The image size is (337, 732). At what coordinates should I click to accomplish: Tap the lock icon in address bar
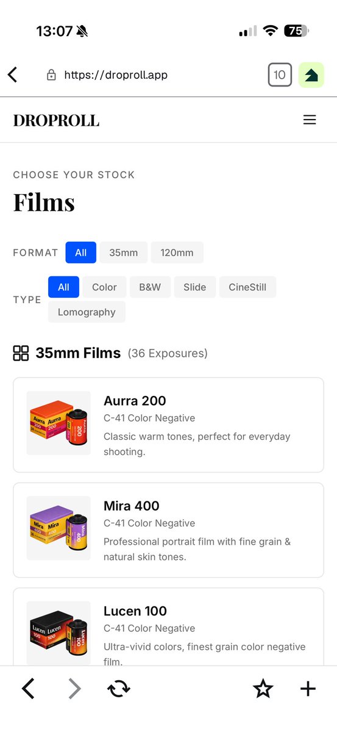[x=52, y=75]
